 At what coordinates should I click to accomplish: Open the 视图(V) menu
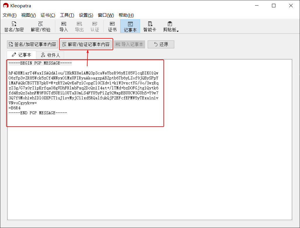pyautogui.click(x=28, y=15)
